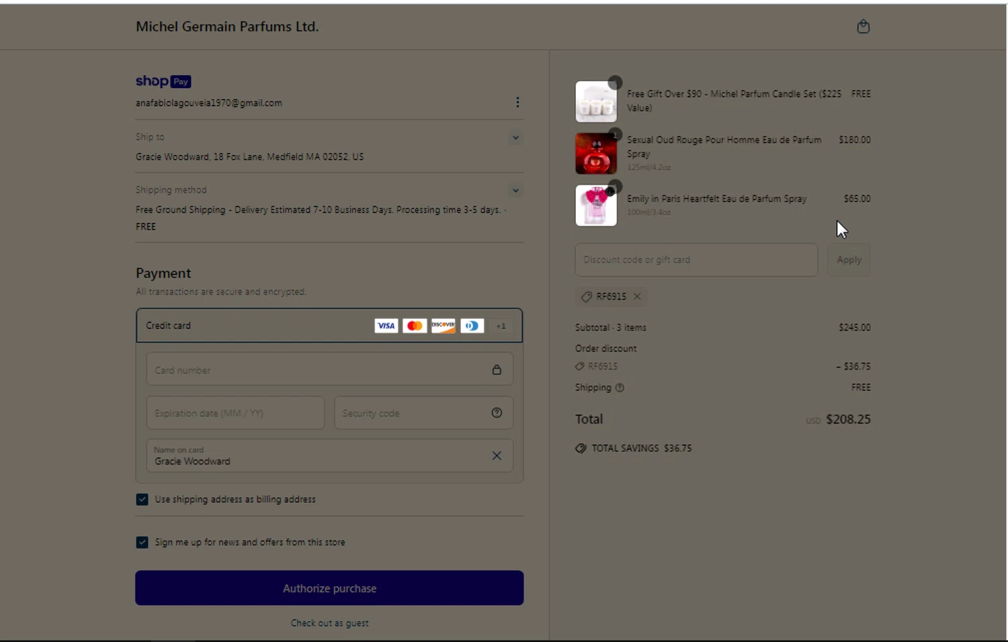1008x642 pixels.
Task: Open the Michel Germain Parfums Ltd. store link
Action: [x=227, y=27]
